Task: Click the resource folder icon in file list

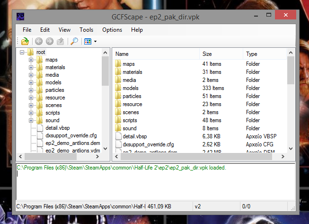Action: click(x=118, y=104)
